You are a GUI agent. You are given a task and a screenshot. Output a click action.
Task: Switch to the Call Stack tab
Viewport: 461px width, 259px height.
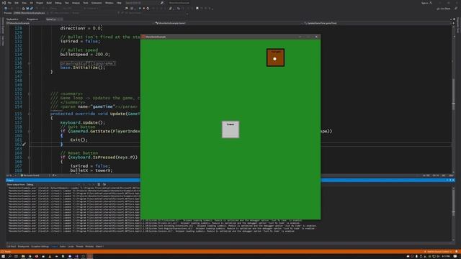[12, 247]
